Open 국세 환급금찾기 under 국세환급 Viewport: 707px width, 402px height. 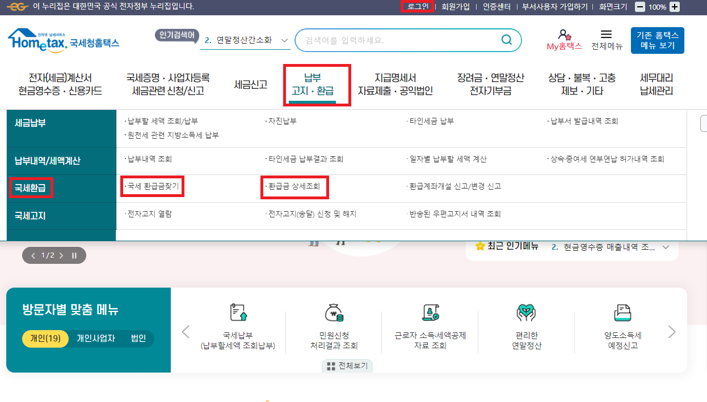click(153, 186)
